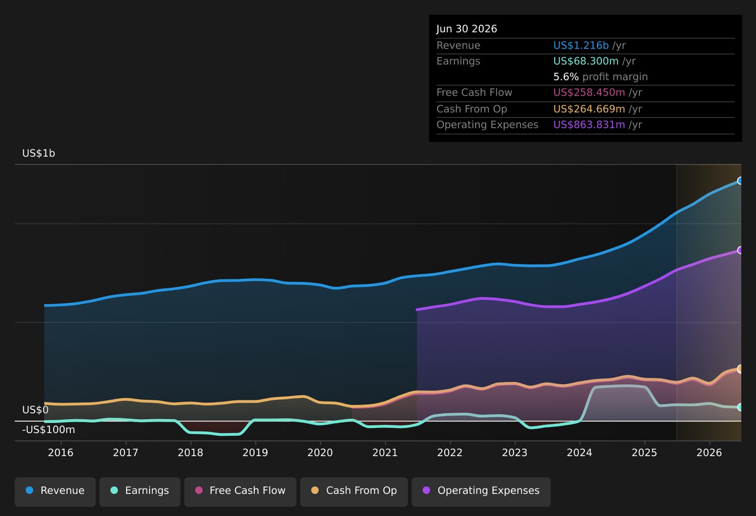Click the Free Cash Flow US$258.450m value

coord(589,92)
